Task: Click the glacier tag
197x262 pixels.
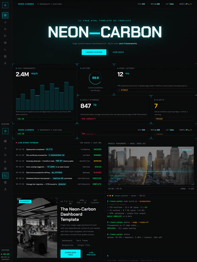Action: (62, 184)
